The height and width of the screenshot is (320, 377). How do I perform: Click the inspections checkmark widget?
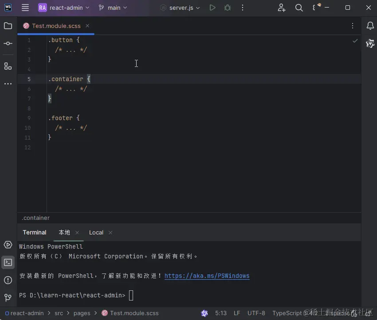[x=355, y=41]
